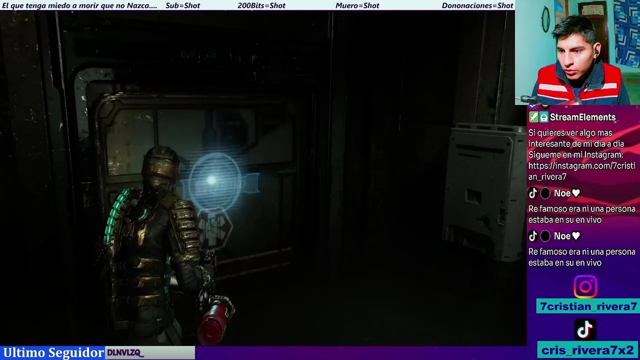Viewport: 640px width, 360px height.
Task: Click the Dononaciones=Shot text in the top banner
Action: (477, 5)
